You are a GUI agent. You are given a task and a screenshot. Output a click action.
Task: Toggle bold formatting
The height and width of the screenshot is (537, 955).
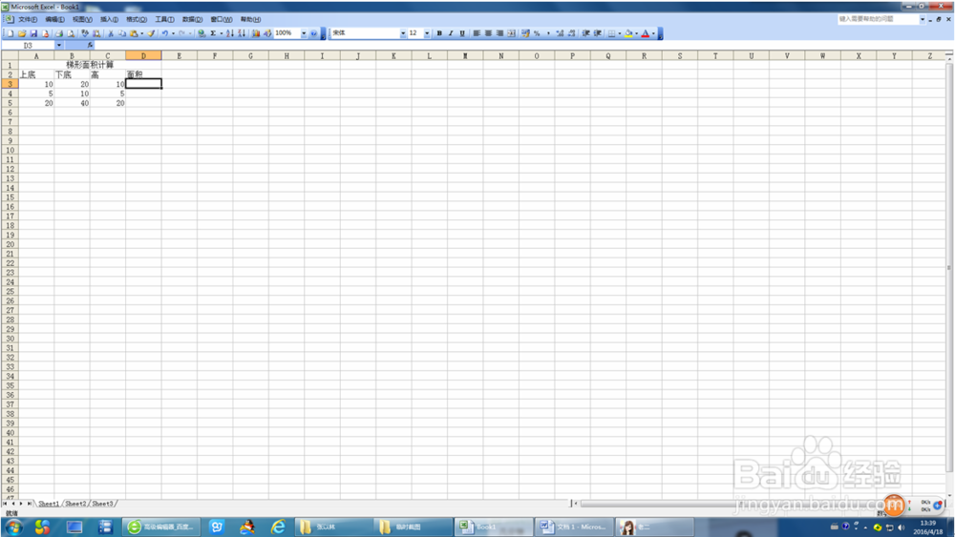pos(439,33)
